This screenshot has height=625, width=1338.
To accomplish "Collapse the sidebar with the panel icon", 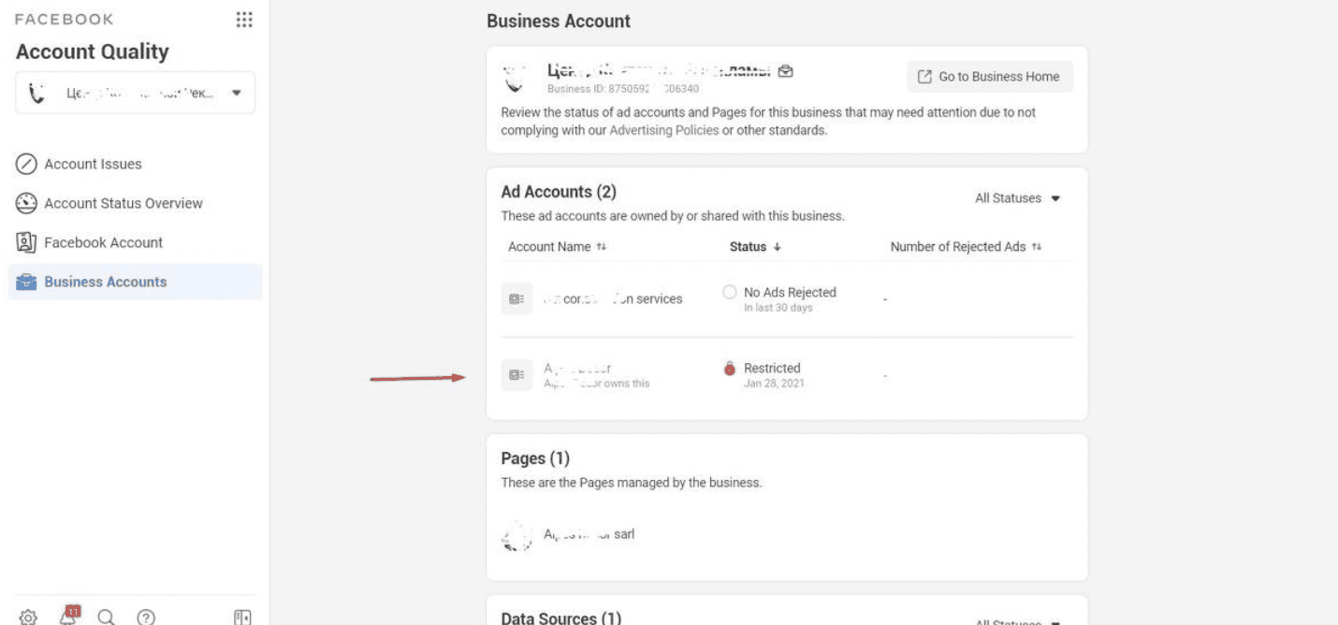I will pyautogui.click(x=243, y=617).
